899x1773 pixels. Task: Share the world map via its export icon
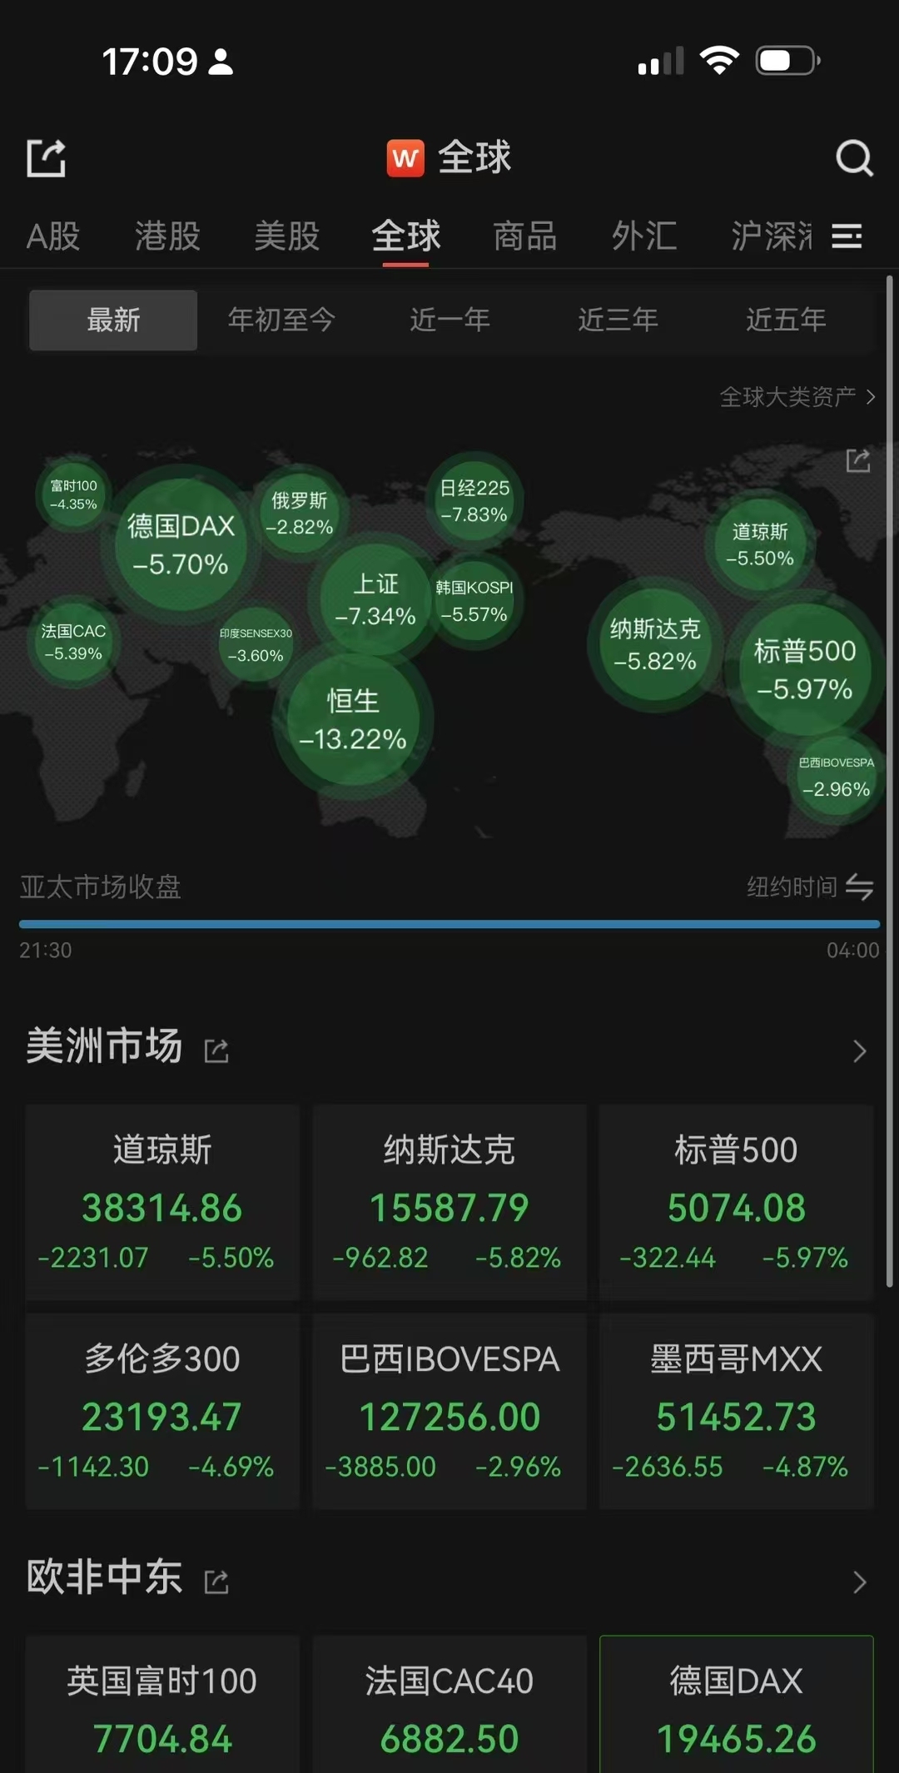[858, 460]
